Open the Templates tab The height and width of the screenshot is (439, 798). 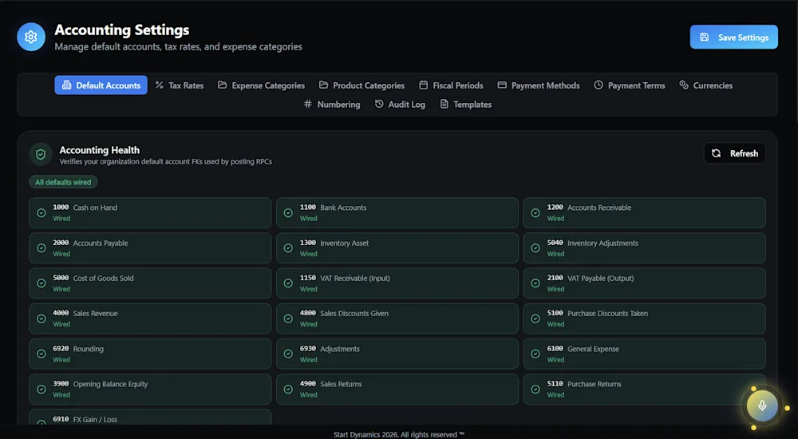click(x=466, y=104)
